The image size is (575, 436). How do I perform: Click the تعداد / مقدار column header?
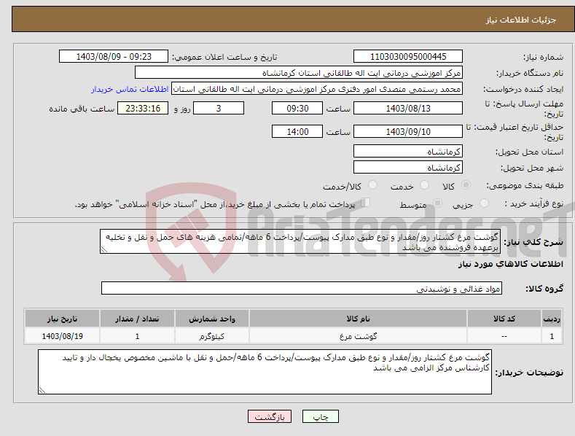(x=137, y=319)
